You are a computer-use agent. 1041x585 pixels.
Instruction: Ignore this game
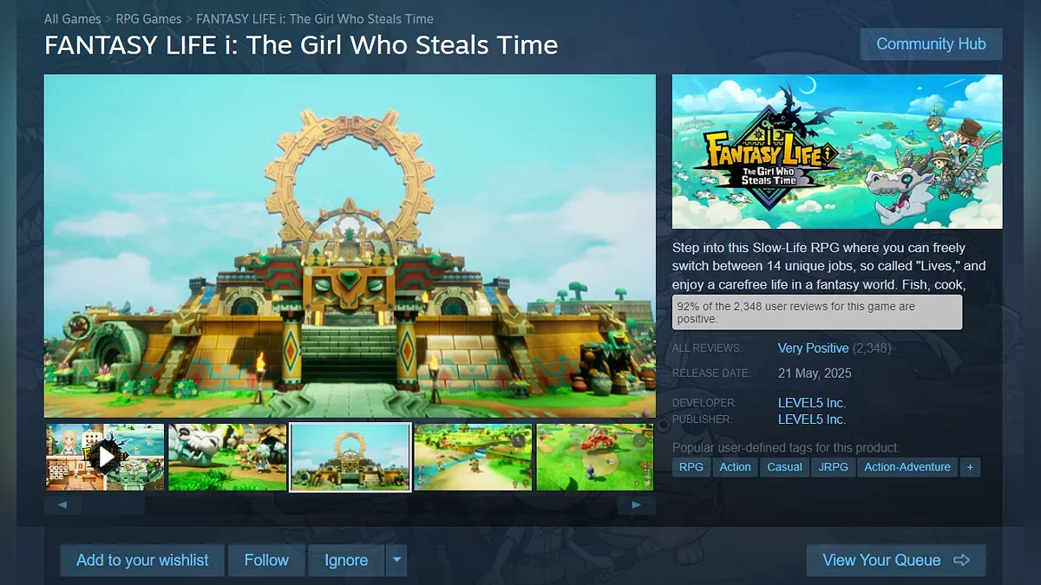click(x=346, y=560)
